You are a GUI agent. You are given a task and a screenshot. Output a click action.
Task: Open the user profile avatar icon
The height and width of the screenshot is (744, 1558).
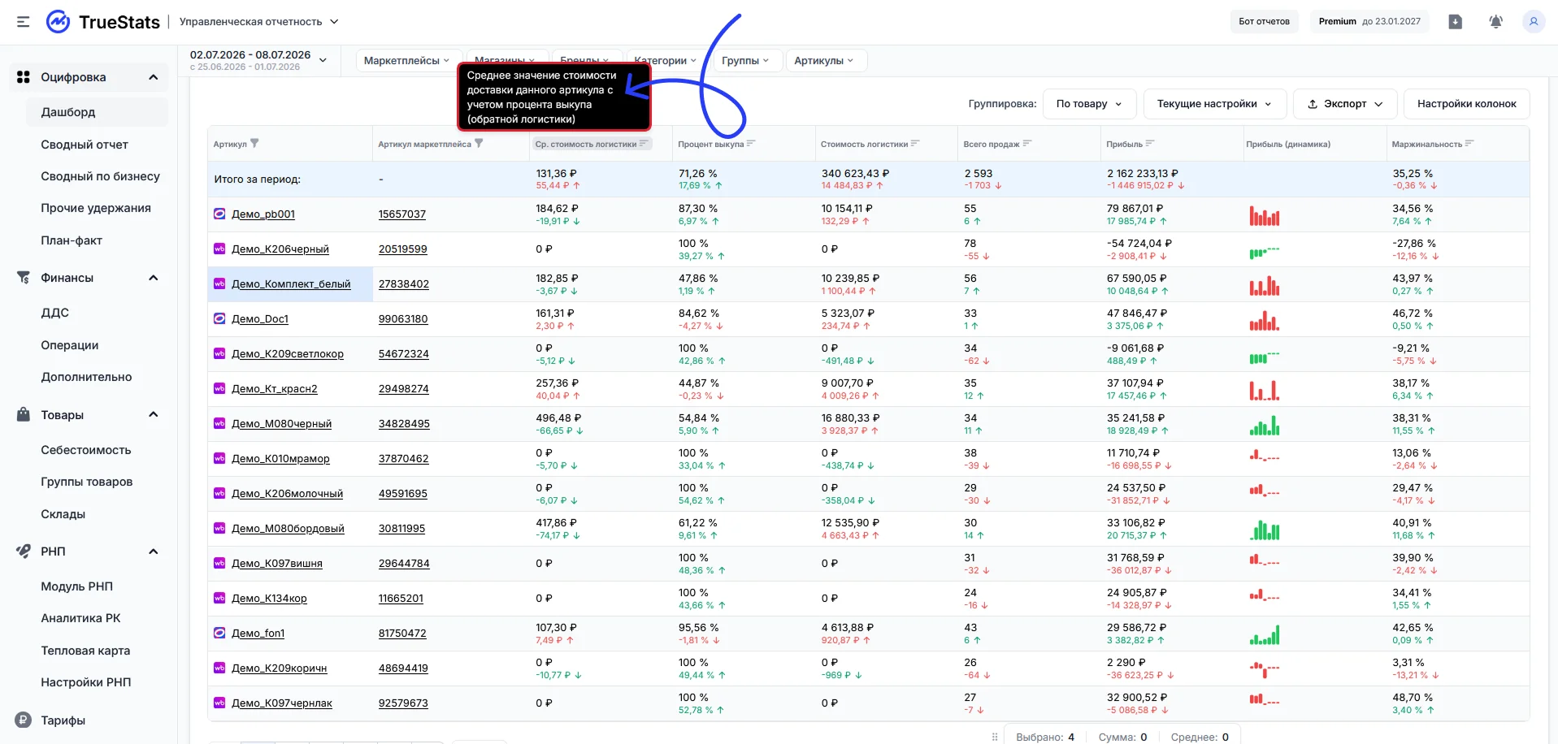(1534, 22)
